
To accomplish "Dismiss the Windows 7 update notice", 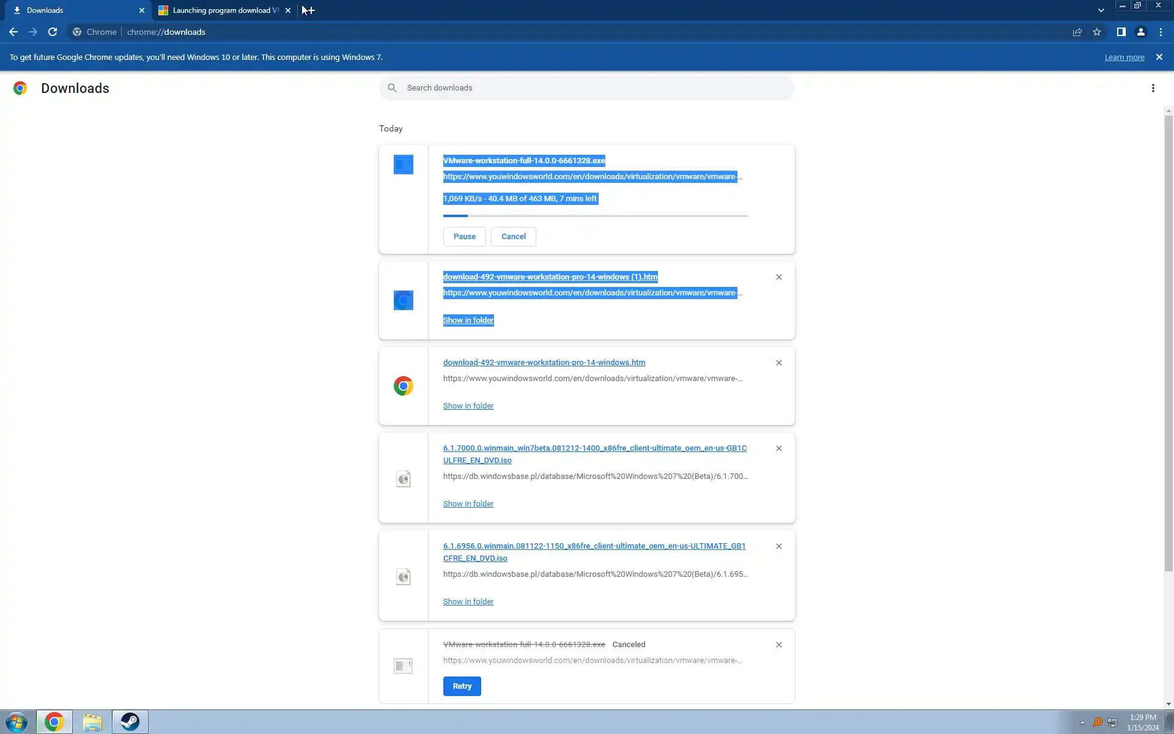I will [x=1159, y=57].
